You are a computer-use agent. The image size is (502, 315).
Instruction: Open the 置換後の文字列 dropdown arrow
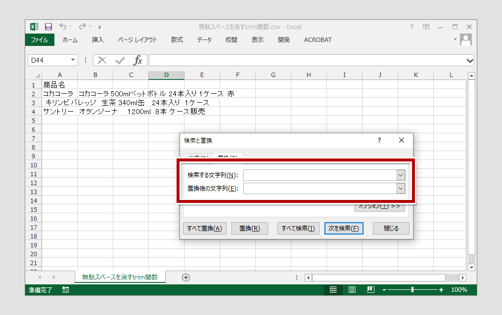point(401,189)
